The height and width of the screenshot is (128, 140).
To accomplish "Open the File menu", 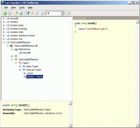I will (6, 8).
